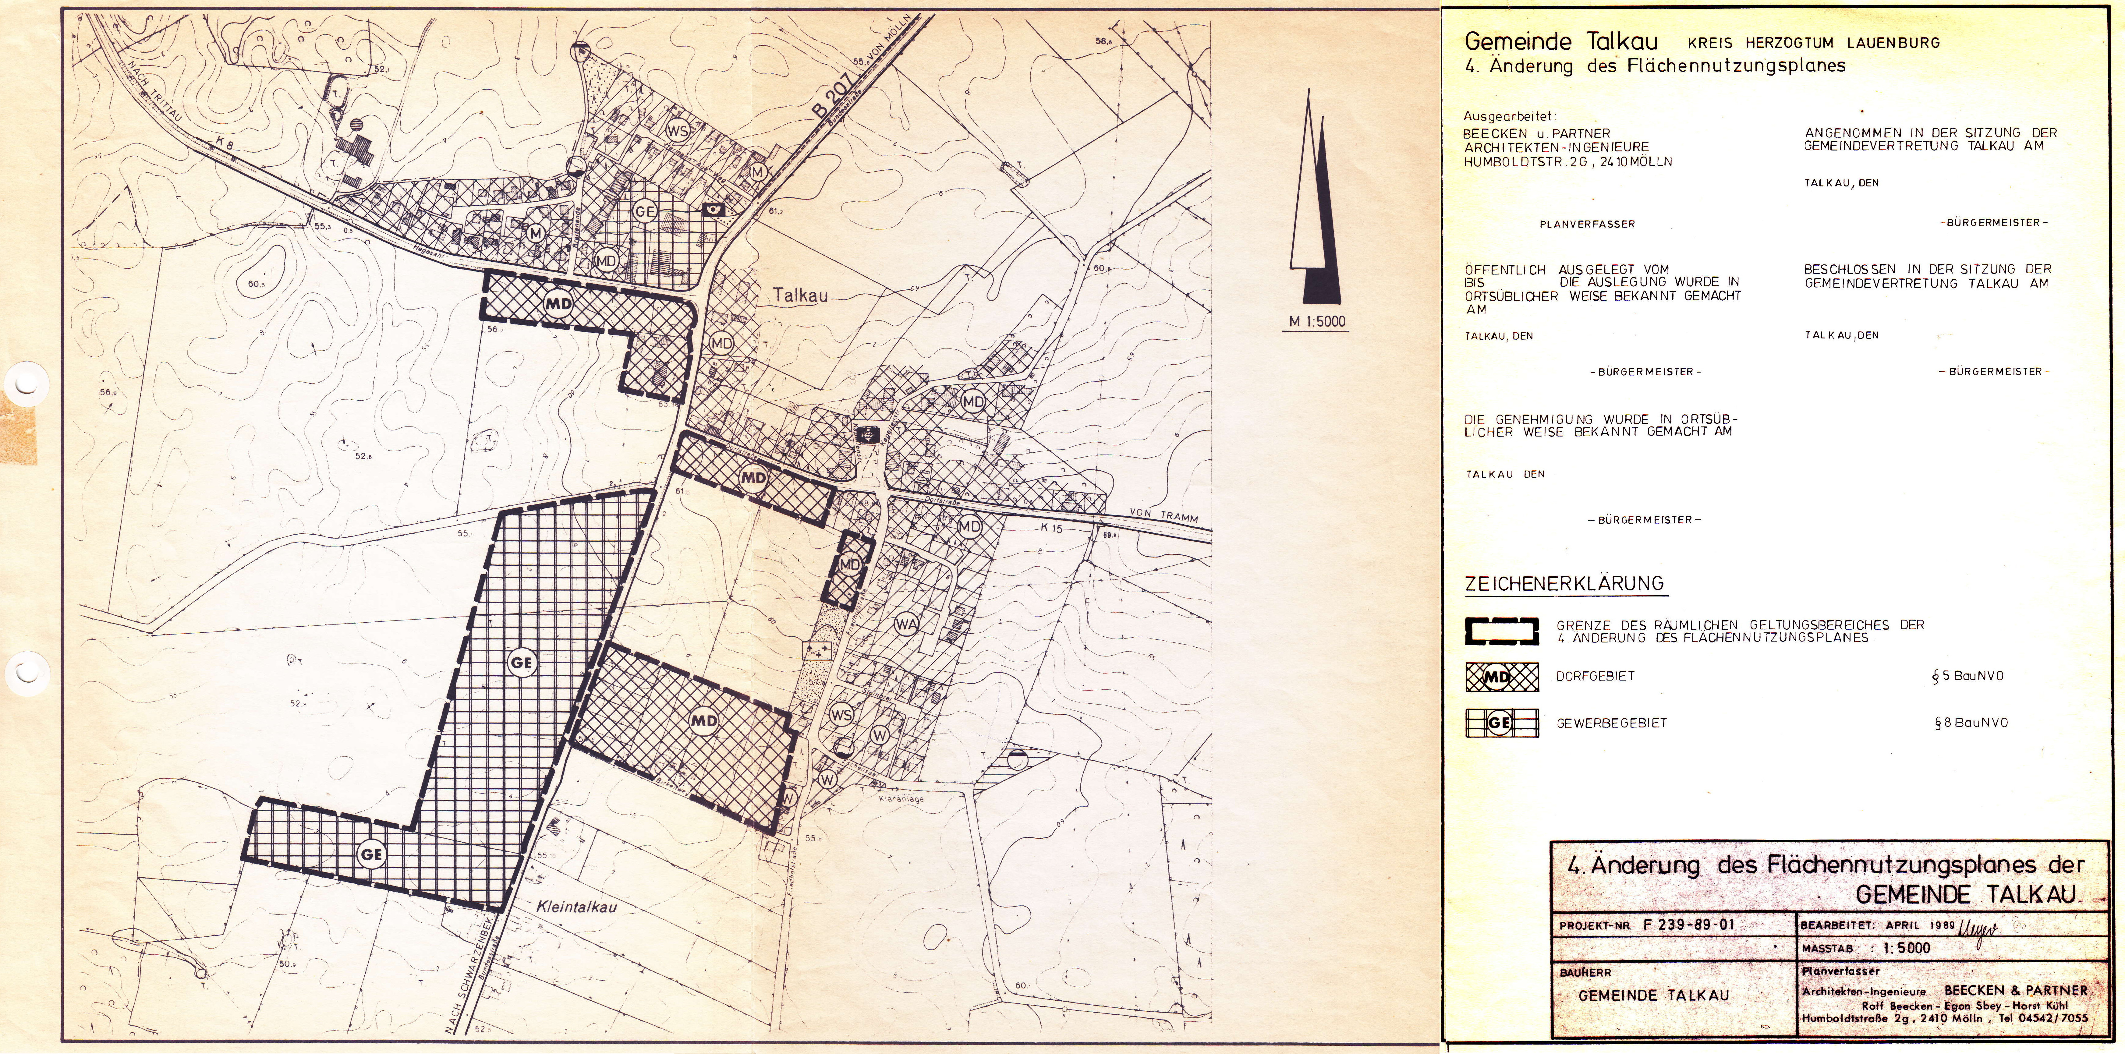Click GE marker in southwest gridded parcel
The height and width of the screenshot is (1054, 2125).
[371, 854]
